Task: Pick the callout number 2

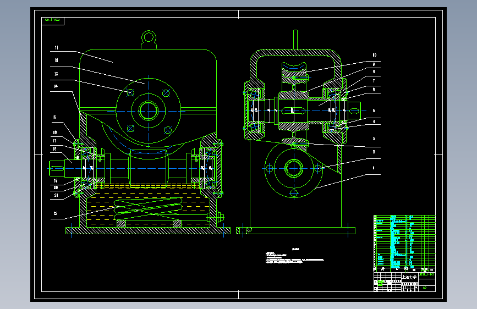Action: pyautogui.click(x=374, y=152)
